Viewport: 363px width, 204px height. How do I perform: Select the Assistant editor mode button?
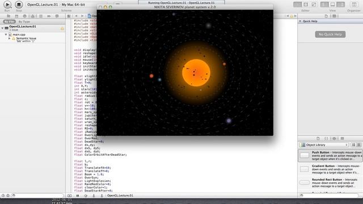[x=306, y=5]
